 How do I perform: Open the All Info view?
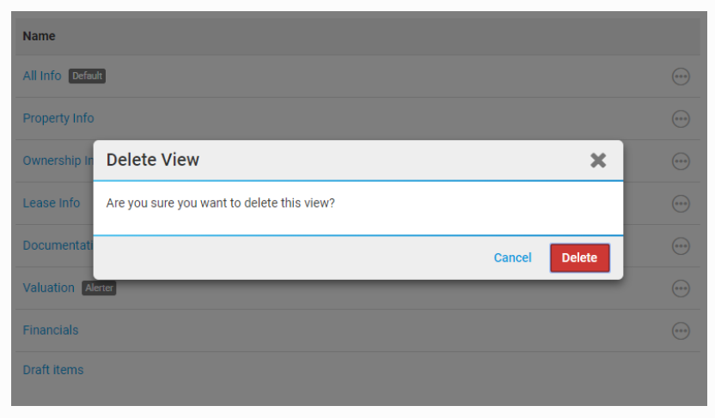41,76
